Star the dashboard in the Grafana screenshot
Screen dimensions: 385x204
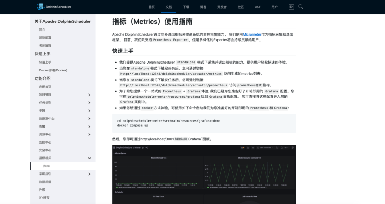pos(143,148)
